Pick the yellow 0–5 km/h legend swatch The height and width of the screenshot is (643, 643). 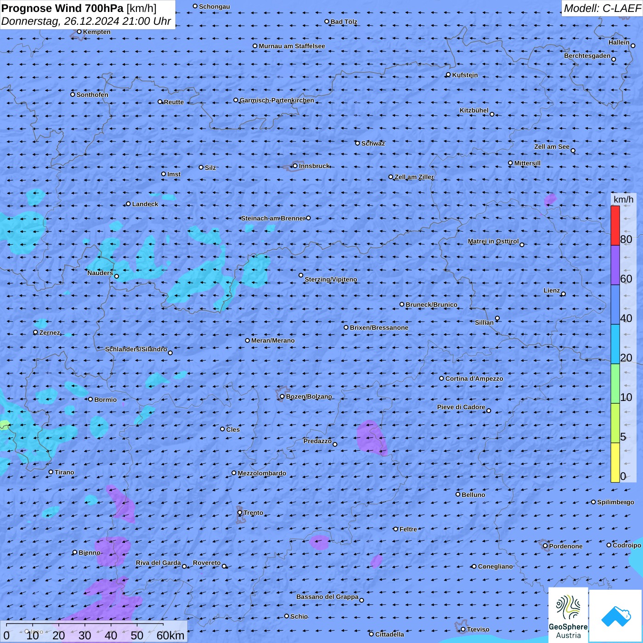coord(615,463)
